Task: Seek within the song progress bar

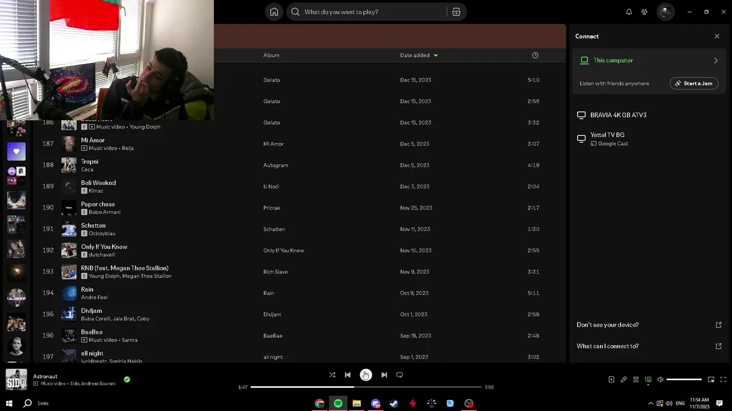Action: pyautogui.click(x=366, y=387)
